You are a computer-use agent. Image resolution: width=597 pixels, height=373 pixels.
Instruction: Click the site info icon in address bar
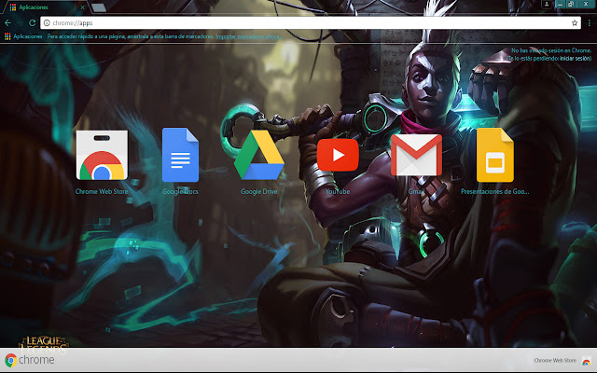[47, 22]
